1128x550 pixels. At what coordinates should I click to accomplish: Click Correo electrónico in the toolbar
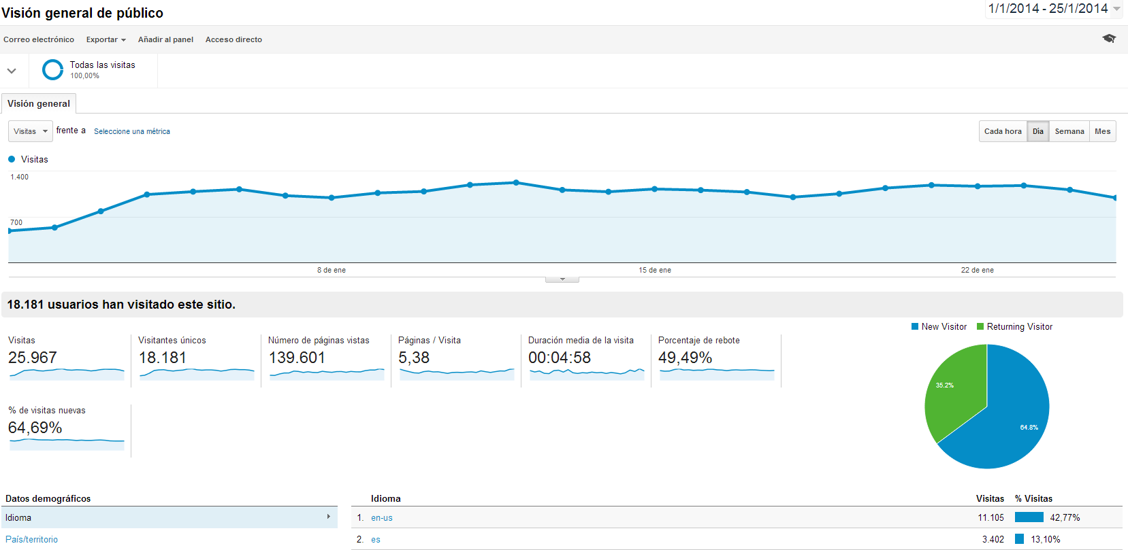(39, 39)
